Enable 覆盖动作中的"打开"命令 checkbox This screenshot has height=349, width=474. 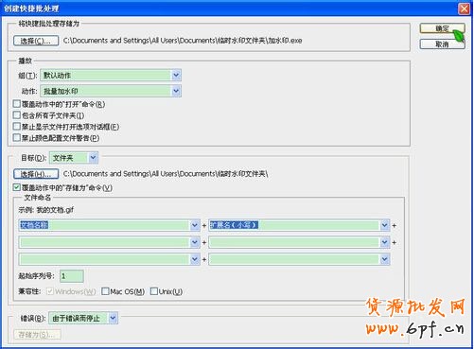(x=17, y=104)
